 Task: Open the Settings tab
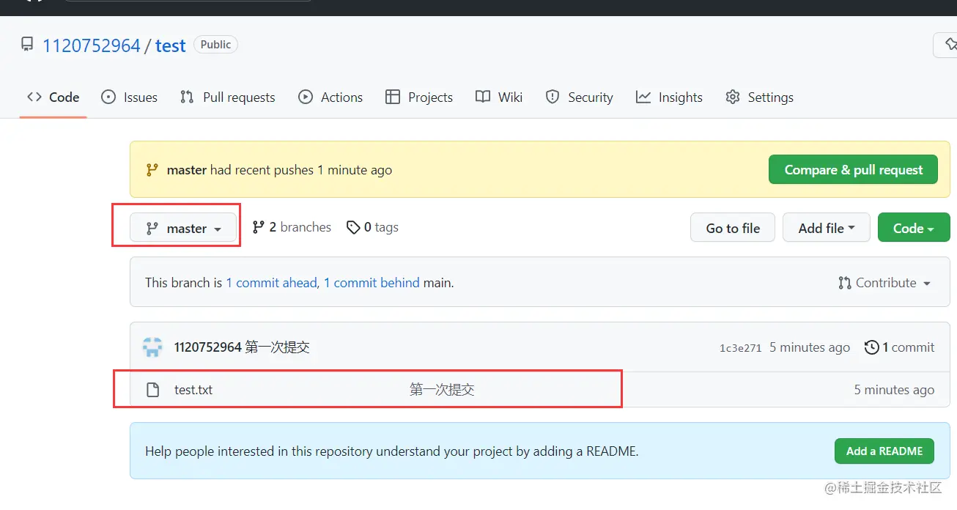click(759, 97)
